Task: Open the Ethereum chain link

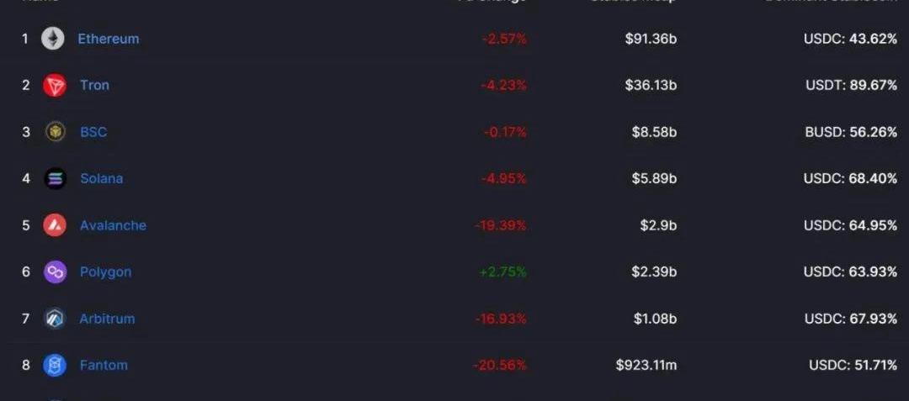Action: pyautogui.click(x=109, y=39)
